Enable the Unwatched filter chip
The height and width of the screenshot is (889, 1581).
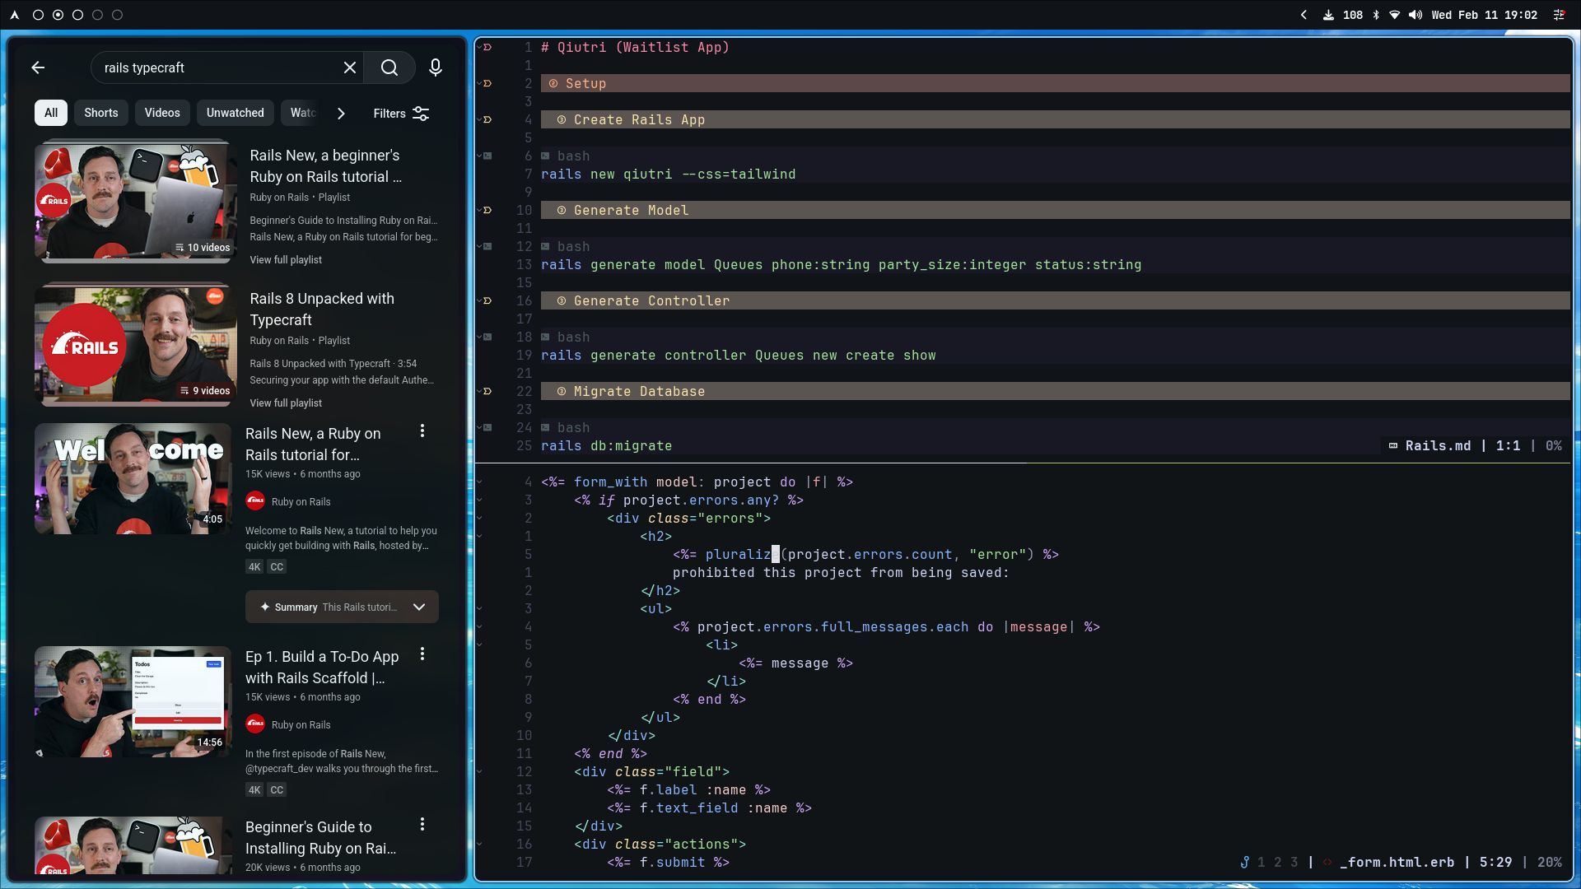(x=235, y=113)
